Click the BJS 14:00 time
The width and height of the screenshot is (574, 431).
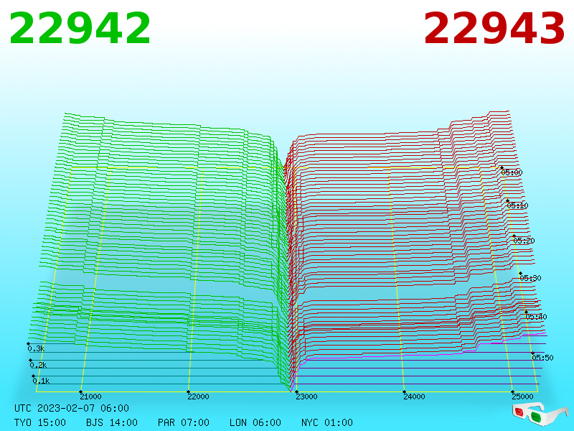tap(112, 422)
